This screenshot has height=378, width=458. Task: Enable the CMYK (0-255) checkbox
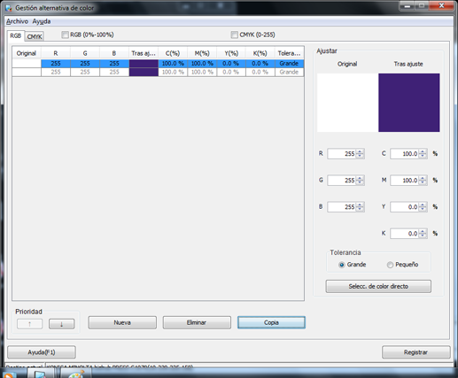pyautogui.click(x=234, y=35)
